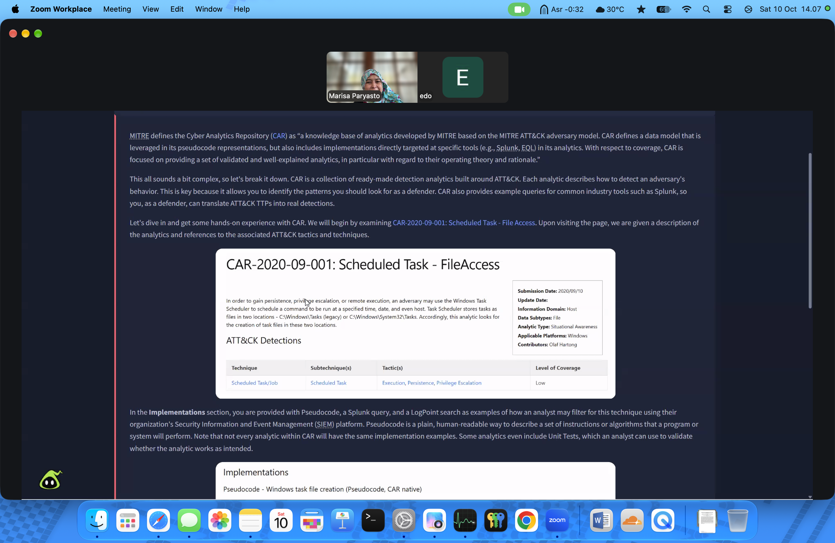Select Marisa Paryasto video thumbnail
Viewport: 835px width, 543px height.
tap(372, 77)
